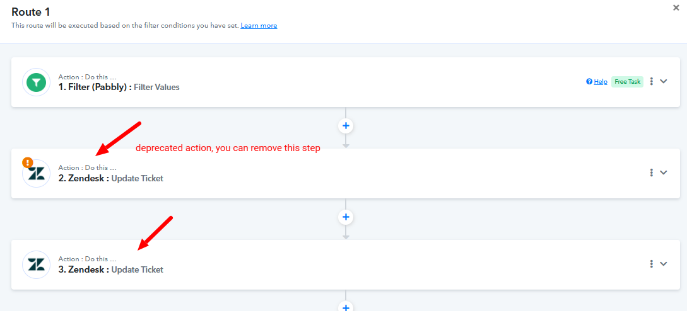This screenshot has height=311, width=687.
Task: Click the Zendesk logo in step 2
Action: (x=37, y=174)
